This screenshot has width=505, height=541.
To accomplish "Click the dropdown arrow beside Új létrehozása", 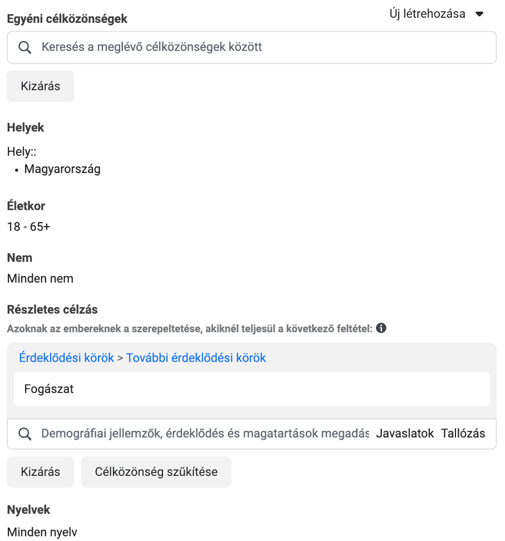I will (x=479, y=14).
